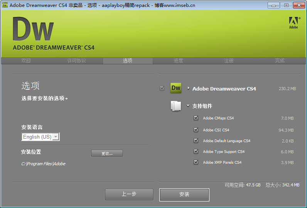Click the large Dw logo in the banner

pyautogui.click(x=33, y=29)
